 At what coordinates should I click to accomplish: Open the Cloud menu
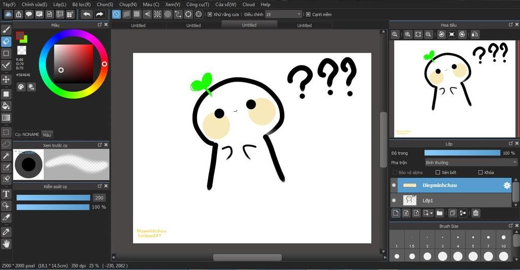point(248,4)
